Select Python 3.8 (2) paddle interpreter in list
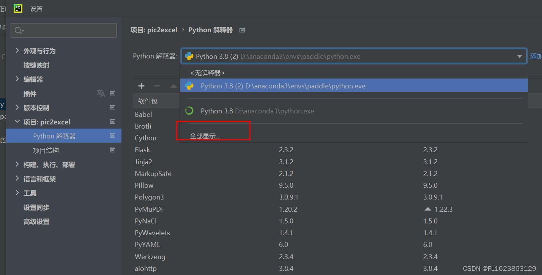The image size is (542, 275). pyautogui.click(x=354, y=86)
